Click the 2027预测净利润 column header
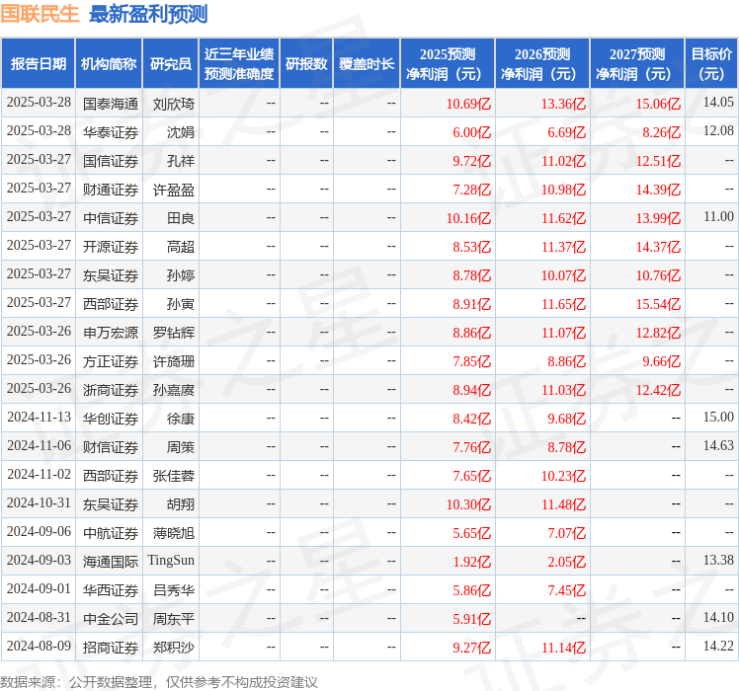 click(637, 64)
